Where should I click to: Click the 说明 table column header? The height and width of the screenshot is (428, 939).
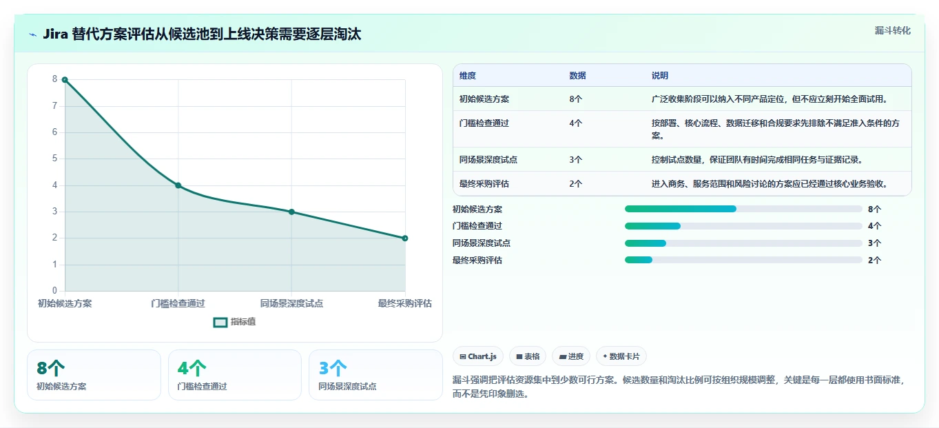tap(660, 76)
